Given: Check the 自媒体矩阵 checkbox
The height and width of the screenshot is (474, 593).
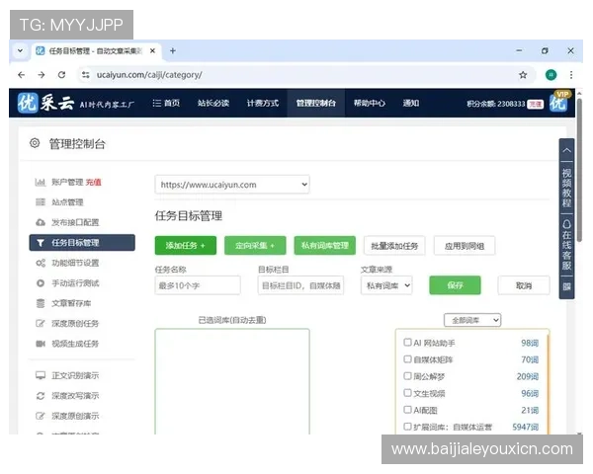Looking at the screenshot, I should point(407,359).
